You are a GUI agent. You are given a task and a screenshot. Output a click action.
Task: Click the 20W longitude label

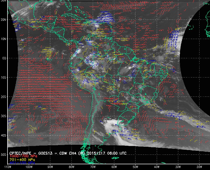199,167
